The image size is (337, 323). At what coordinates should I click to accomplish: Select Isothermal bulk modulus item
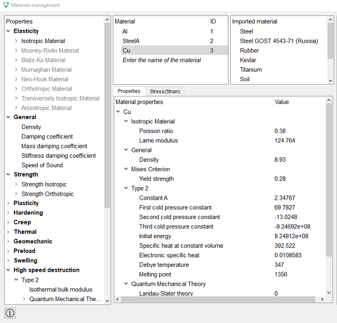pos(61,290)
